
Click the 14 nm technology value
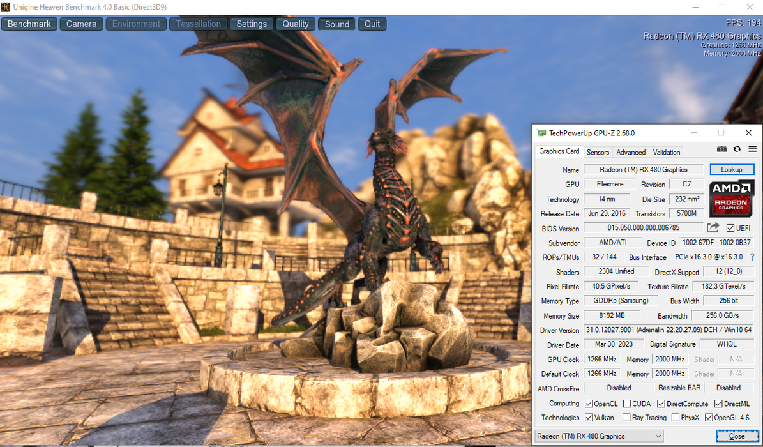point(607,199)
